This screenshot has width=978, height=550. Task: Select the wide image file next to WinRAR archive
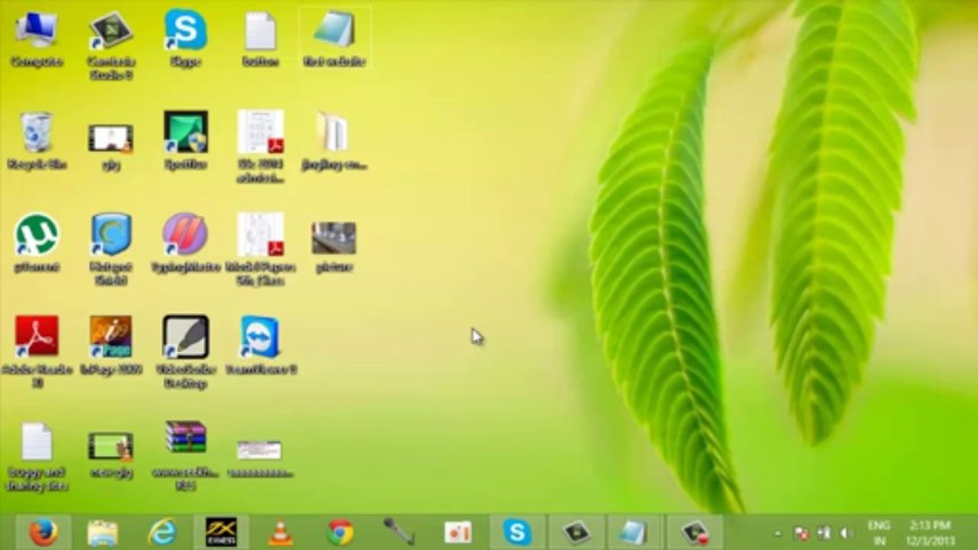(x=260, y=458)
